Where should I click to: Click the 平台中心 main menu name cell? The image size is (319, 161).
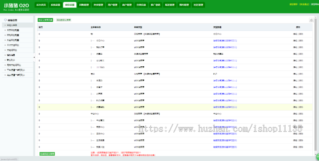pos(95,114)
